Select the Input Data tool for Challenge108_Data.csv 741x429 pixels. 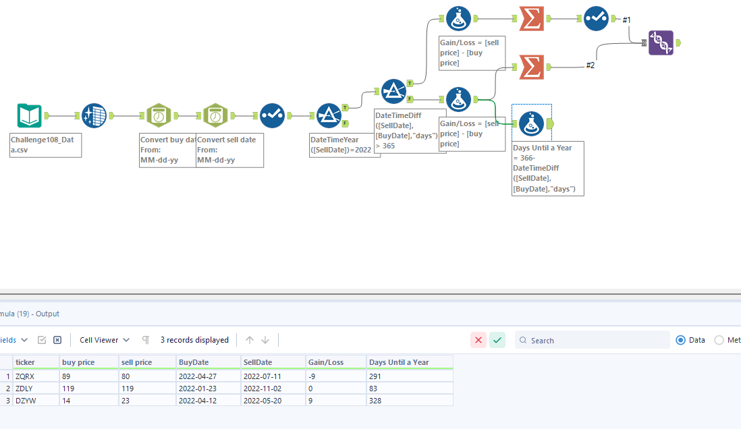pyautogui.click(x=29, y=115)
